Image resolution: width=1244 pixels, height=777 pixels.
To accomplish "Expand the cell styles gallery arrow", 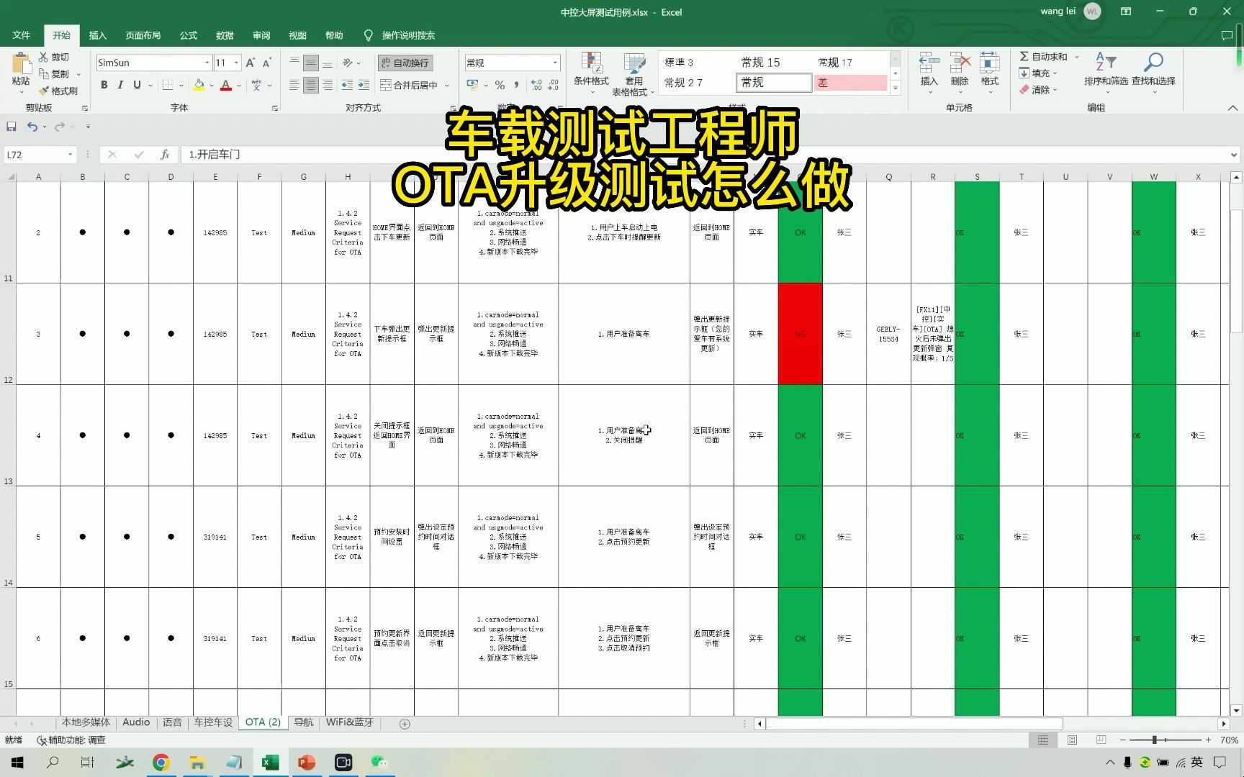I will tap(896, 88).
